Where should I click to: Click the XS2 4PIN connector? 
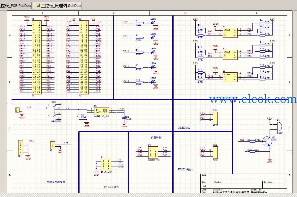click(x=215, y=153)
